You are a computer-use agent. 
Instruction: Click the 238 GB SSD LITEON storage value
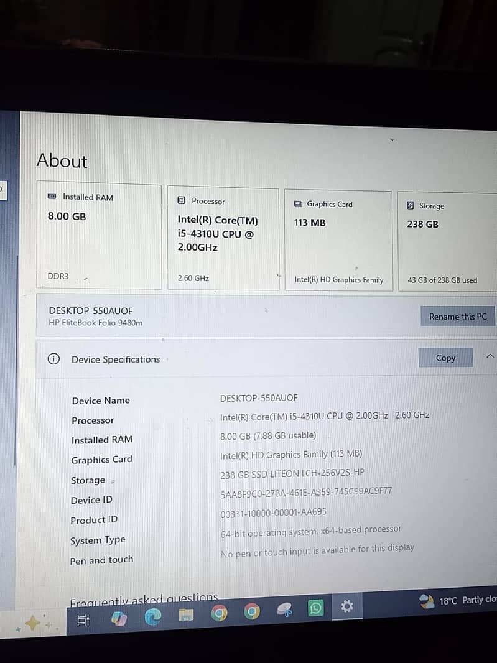point(292,473)
